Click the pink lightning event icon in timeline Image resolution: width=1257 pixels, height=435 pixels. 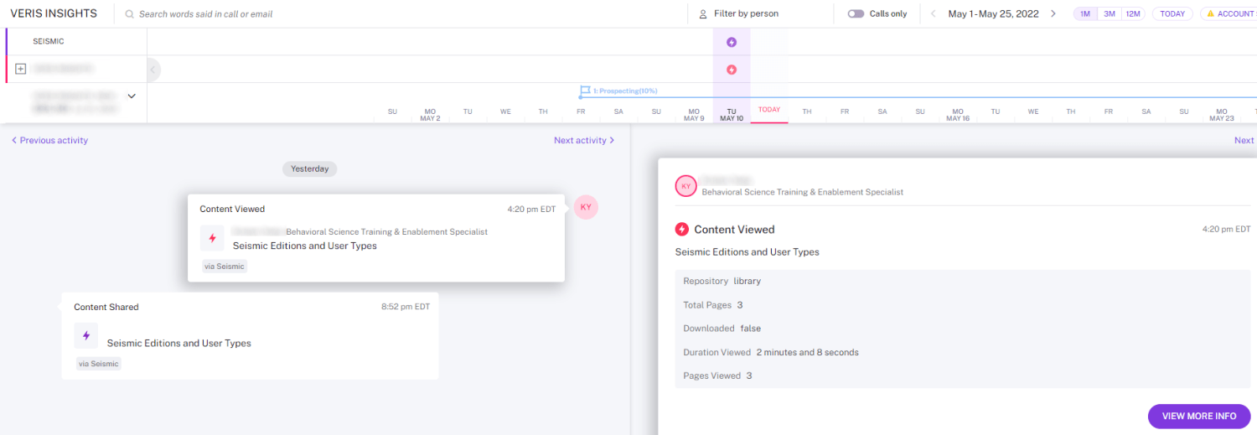coord(732,70)
